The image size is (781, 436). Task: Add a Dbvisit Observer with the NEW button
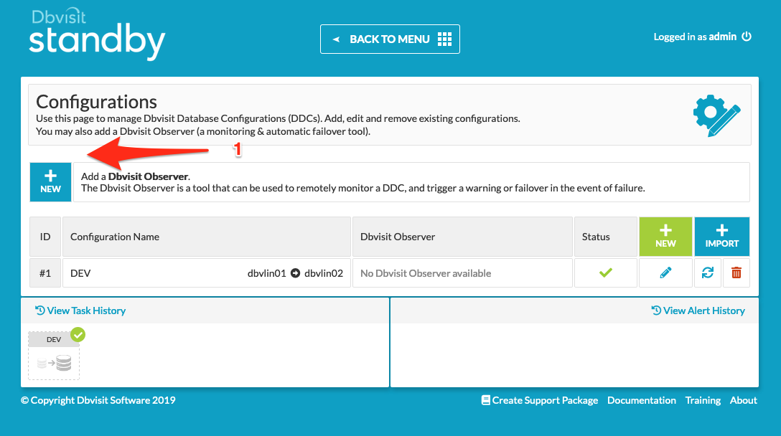click(50, 182)
